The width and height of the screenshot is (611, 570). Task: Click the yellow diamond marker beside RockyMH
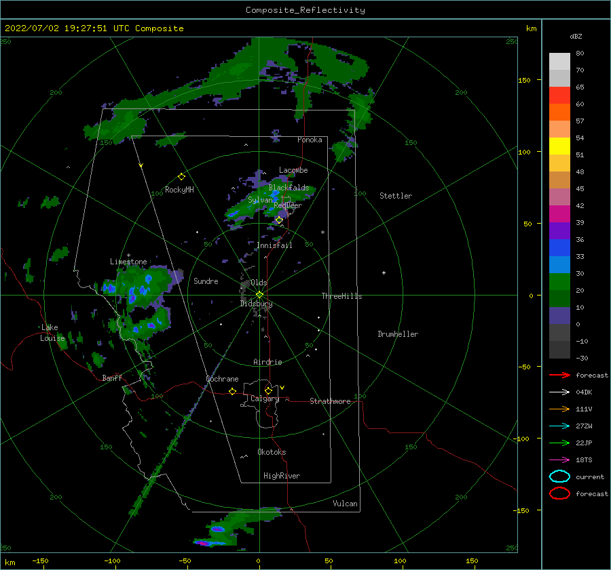[181, 177]
